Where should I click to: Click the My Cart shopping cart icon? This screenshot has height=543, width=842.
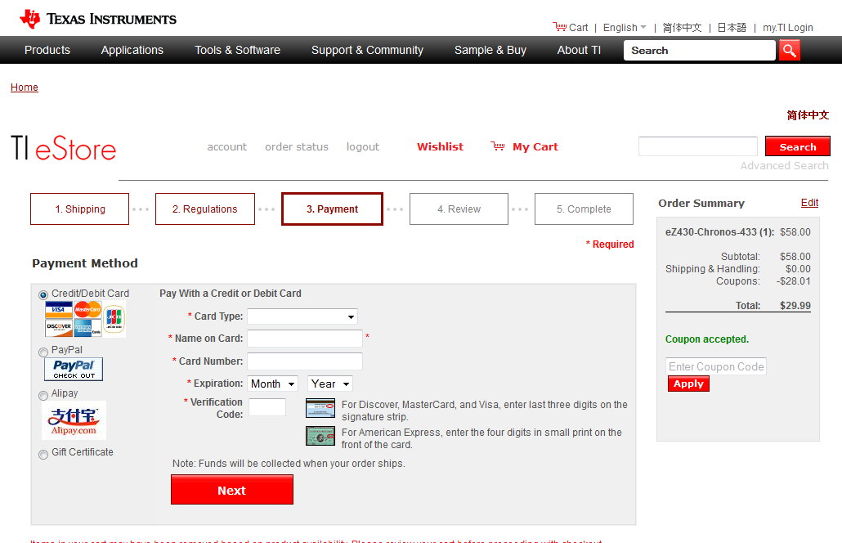point(498,146)
